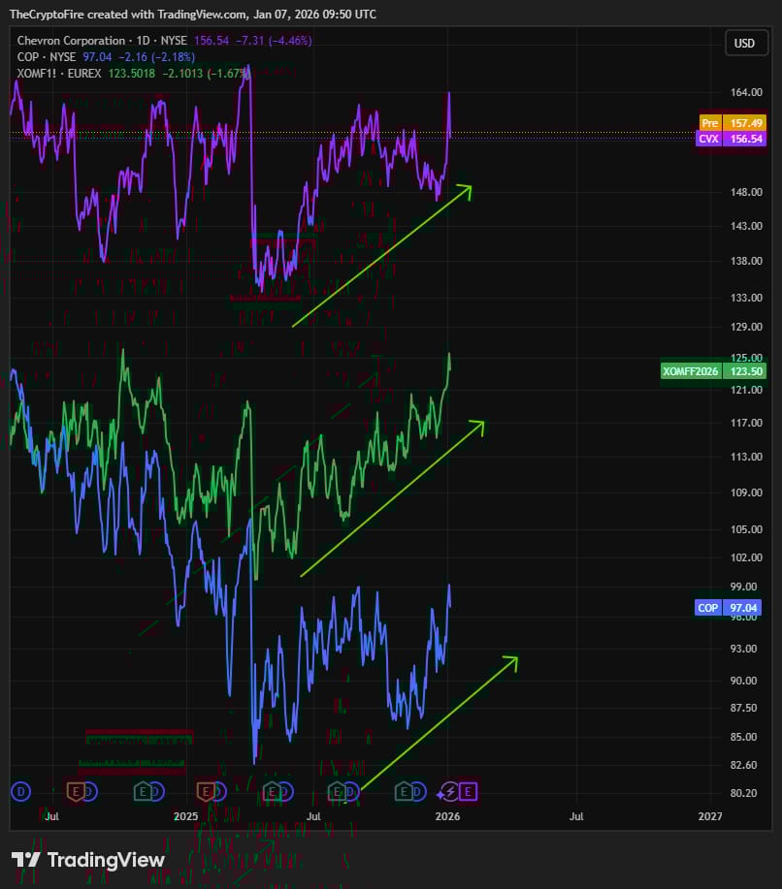Viewport: 782px width, 889px height.
Task: Click the 1D interval in the legend
Action: [x=143, y=41]
